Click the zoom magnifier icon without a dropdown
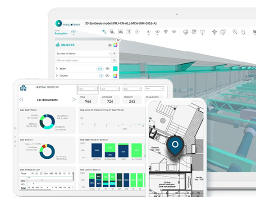Image resolution: width=256 pixels, height=197 pixels. [235, 32]
